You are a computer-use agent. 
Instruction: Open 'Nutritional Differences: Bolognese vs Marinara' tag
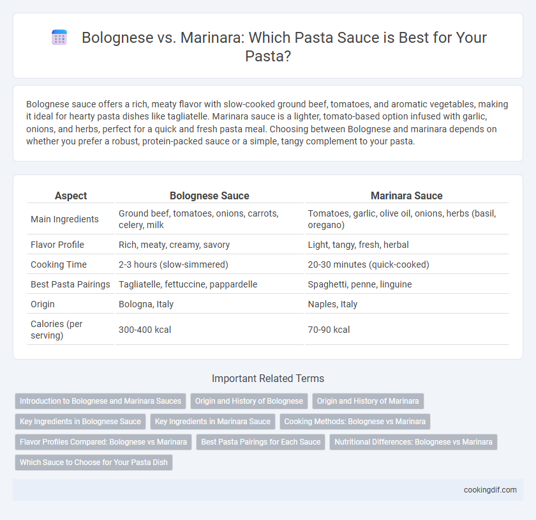(413, 442)
